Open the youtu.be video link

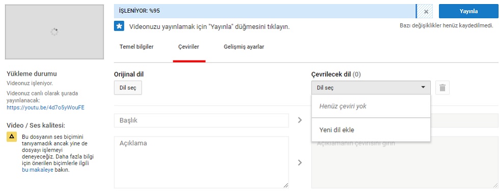click(45, 107)
